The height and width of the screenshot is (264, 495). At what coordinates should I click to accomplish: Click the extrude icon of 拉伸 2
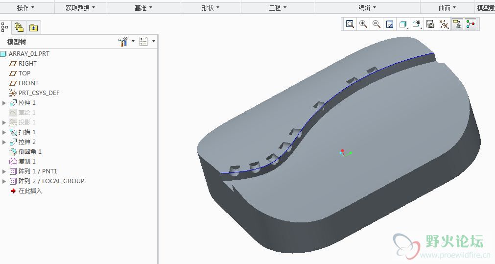click(13, 142)
